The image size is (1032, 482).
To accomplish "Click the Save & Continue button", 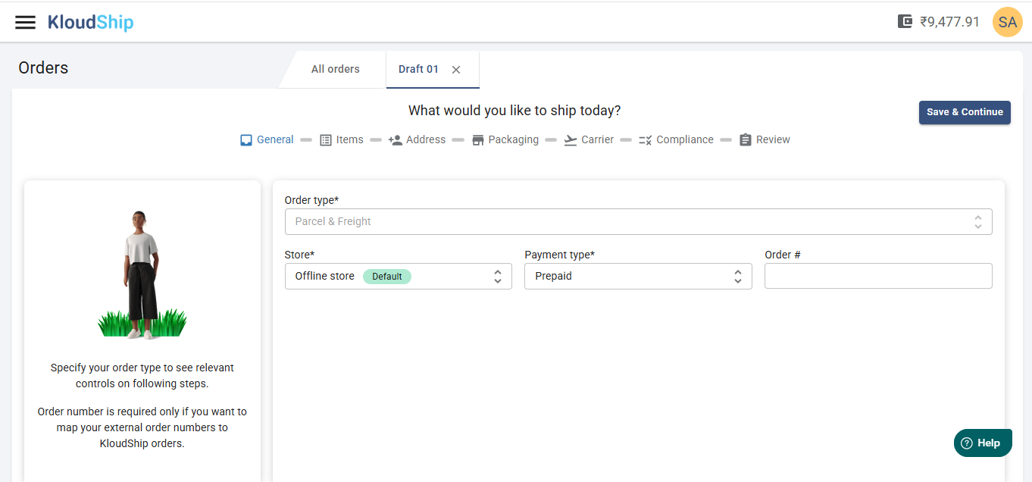I will click(x=965, y=112).
